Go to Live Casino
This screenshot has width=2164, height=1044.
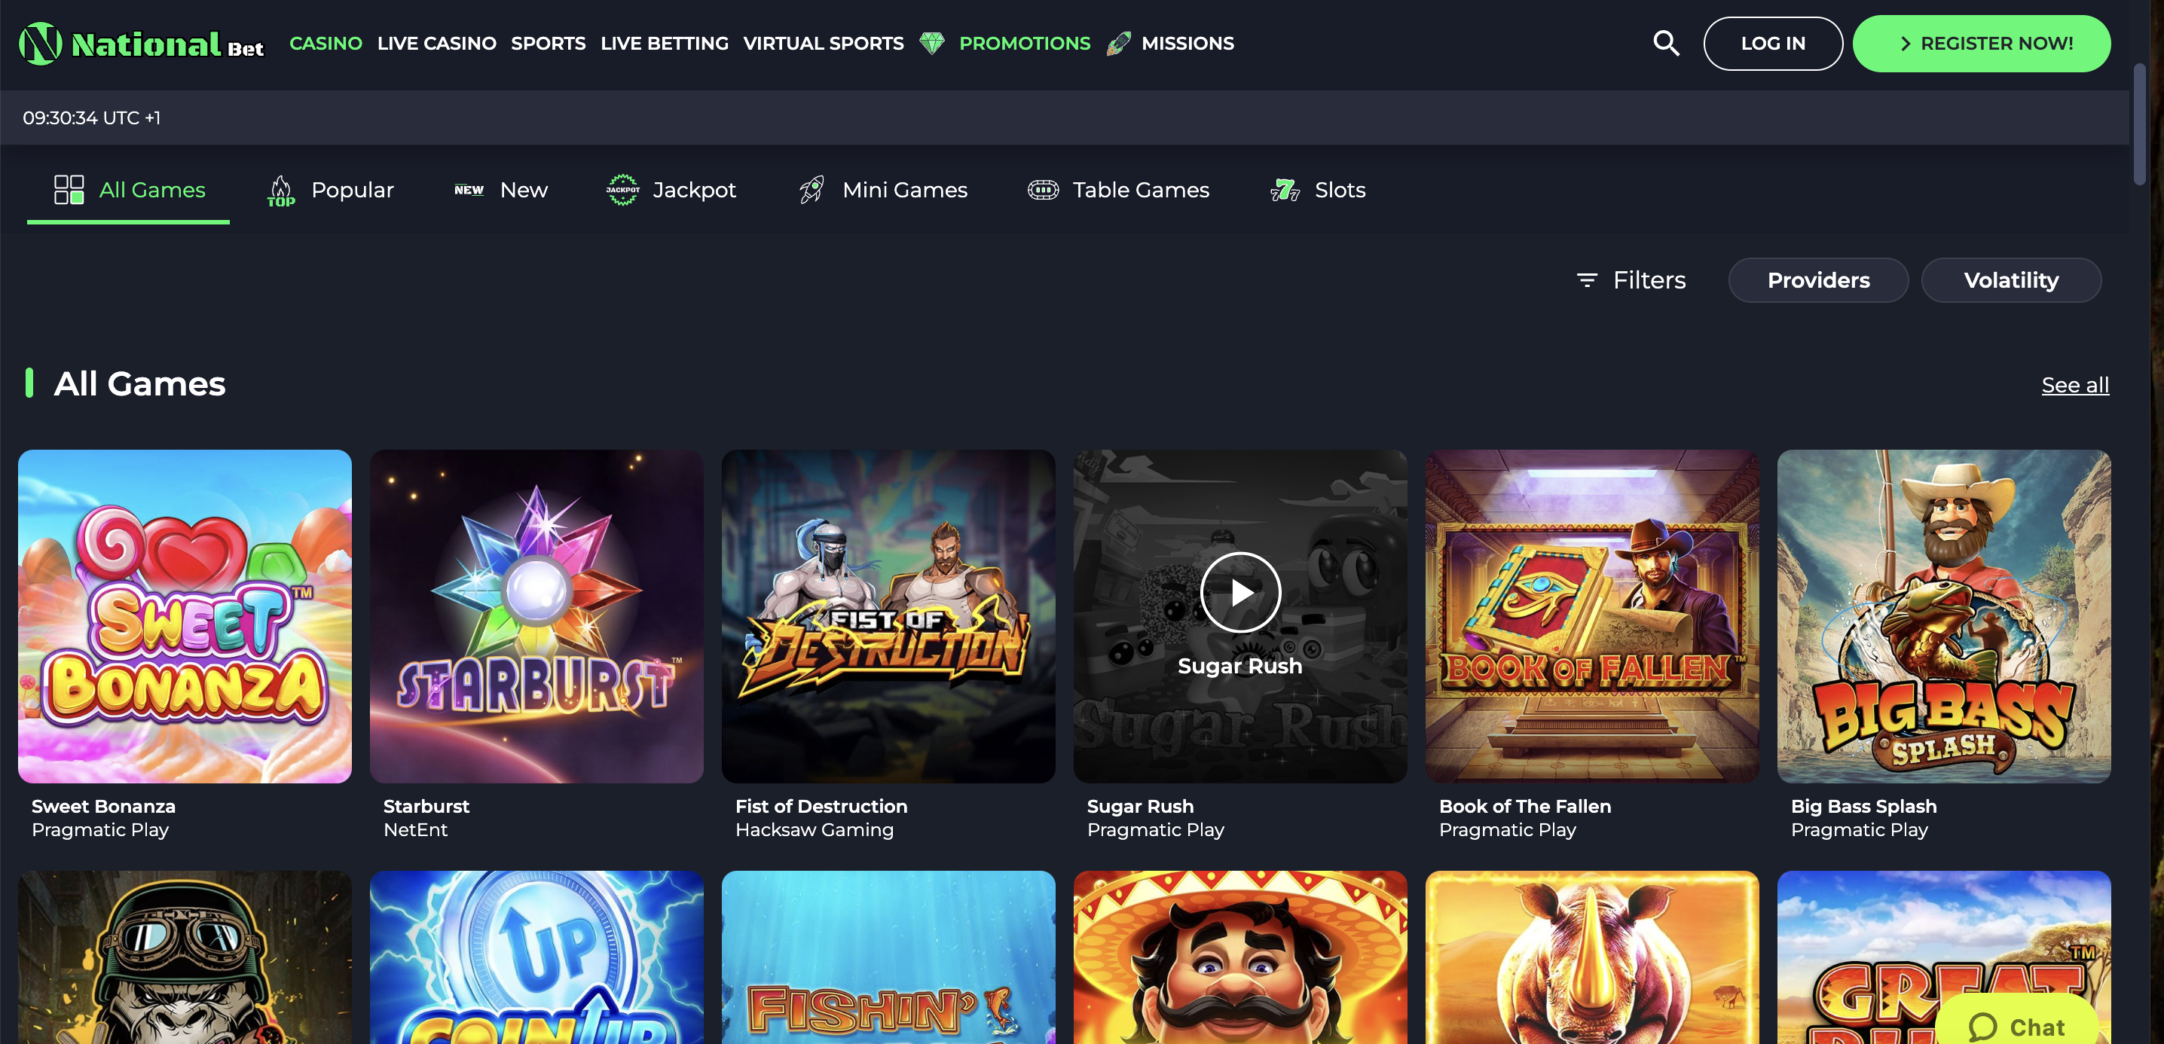436,43
